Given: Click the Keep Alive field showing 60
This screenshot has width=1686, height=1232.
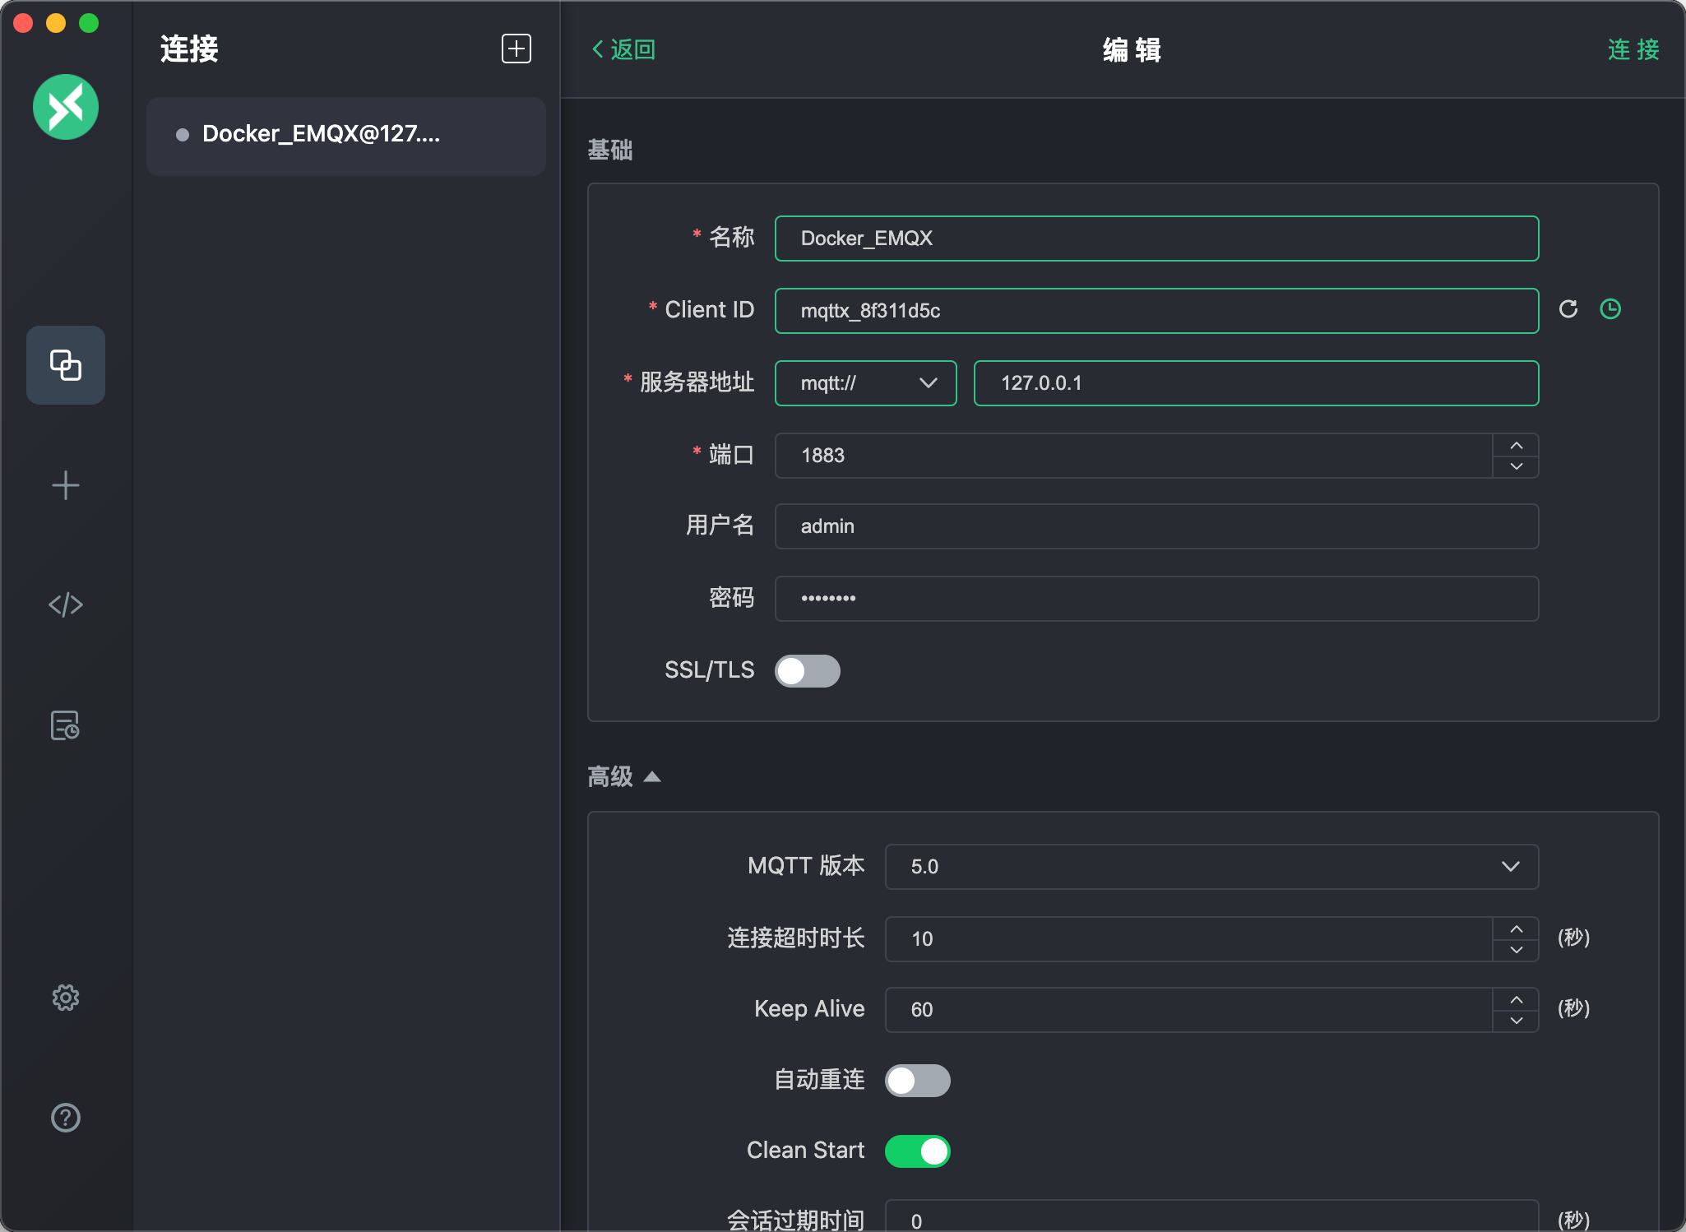Looking at the screenshot, I should coord(1188,1010).
